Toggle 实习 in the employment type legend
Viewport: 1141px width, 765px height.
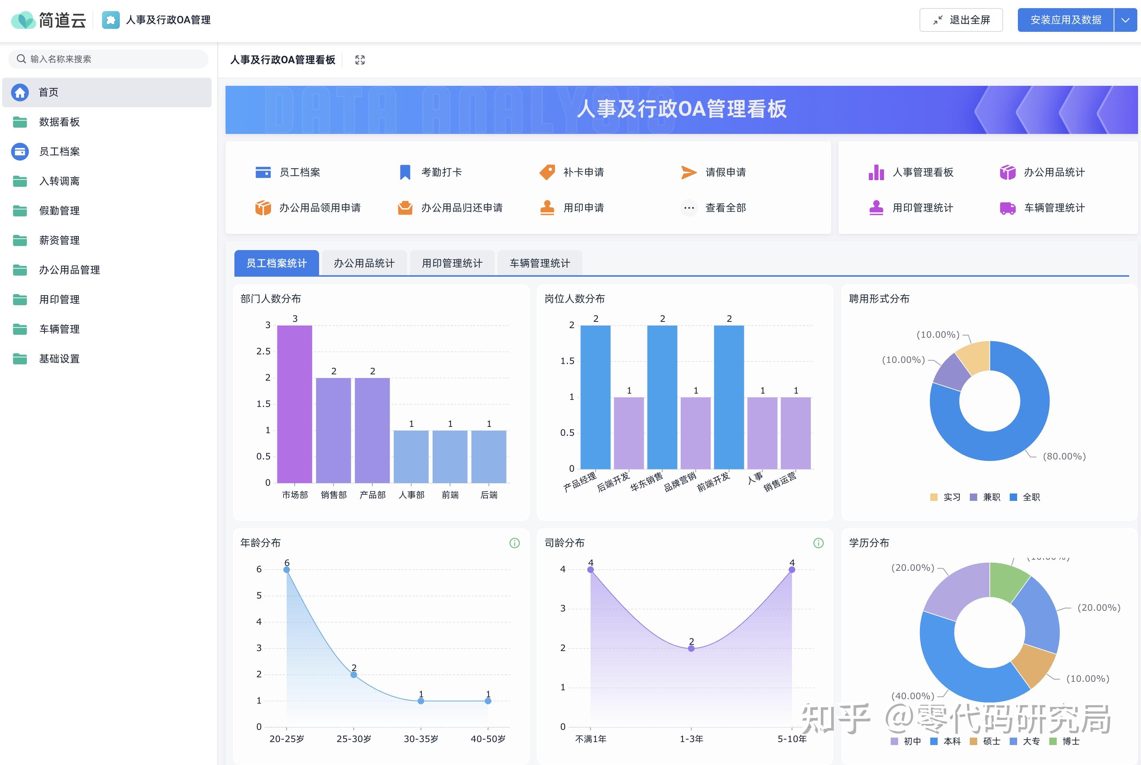pos(946,497)
